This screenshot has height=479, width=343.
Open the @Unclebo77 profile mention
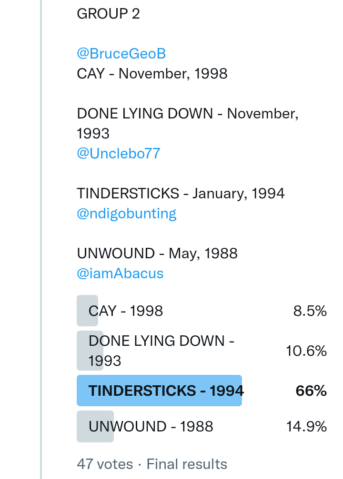pos(118,154)
